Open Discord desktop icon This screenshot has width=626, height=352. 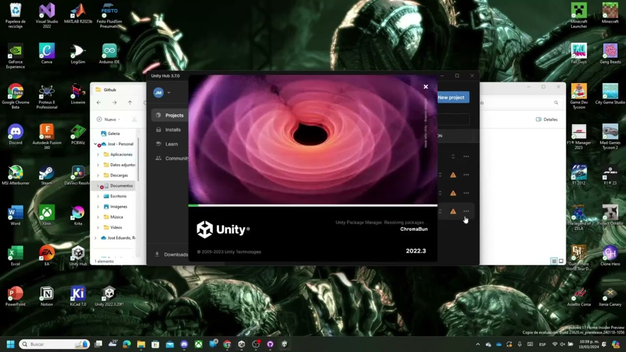click(x=15, y=134)
